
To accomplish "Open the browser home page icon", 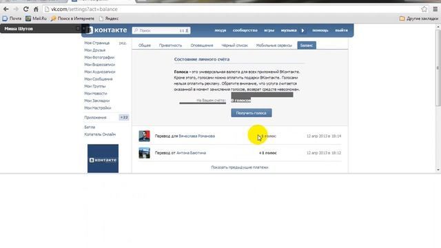I will click(x=36, y=9).
